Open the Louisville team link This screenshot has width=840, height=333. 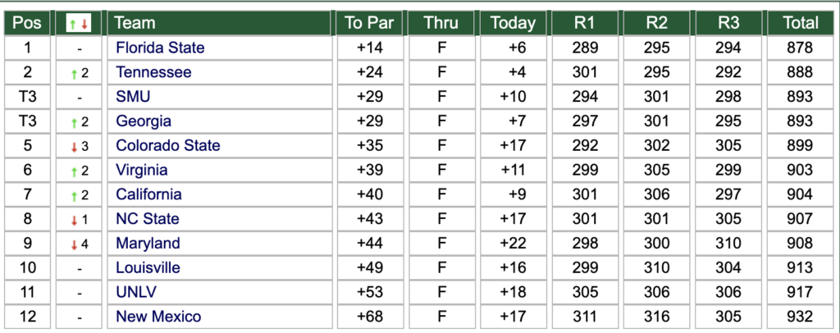pyautogui.click(x=148, y=267)
